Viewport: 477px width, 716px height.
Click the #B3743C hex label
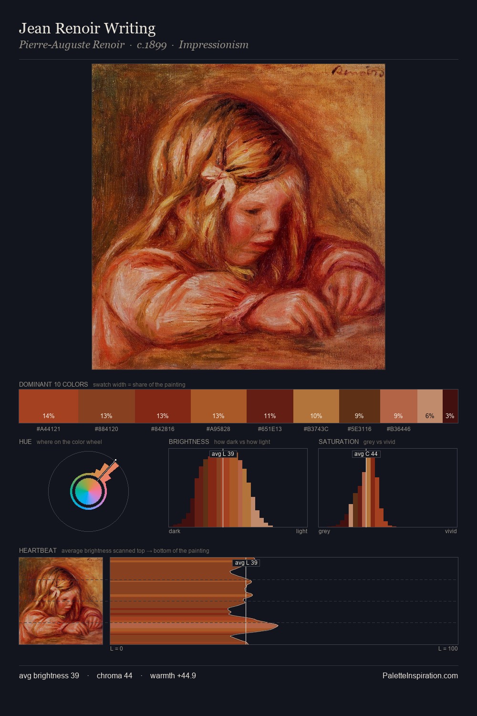316,429
